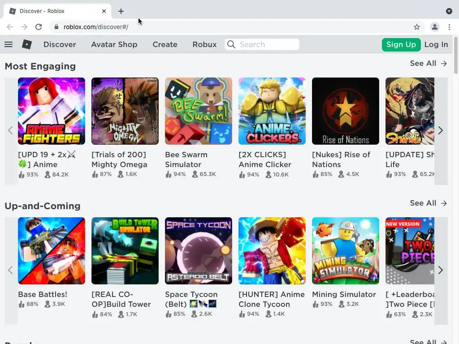Click 'Bee Swarm Simulator' title text
Image resolution: width=459 pixels, height=344 pixels.
[186, 160]
